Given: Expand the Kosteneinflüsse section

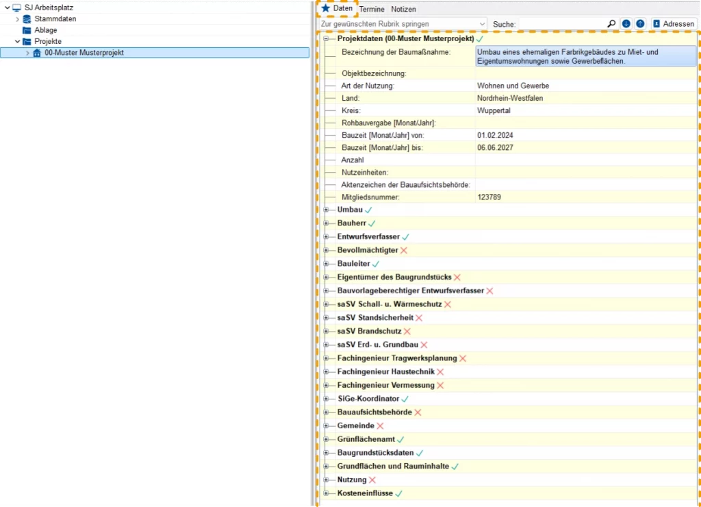Looking at the screenshot, I should pos(327,493).
